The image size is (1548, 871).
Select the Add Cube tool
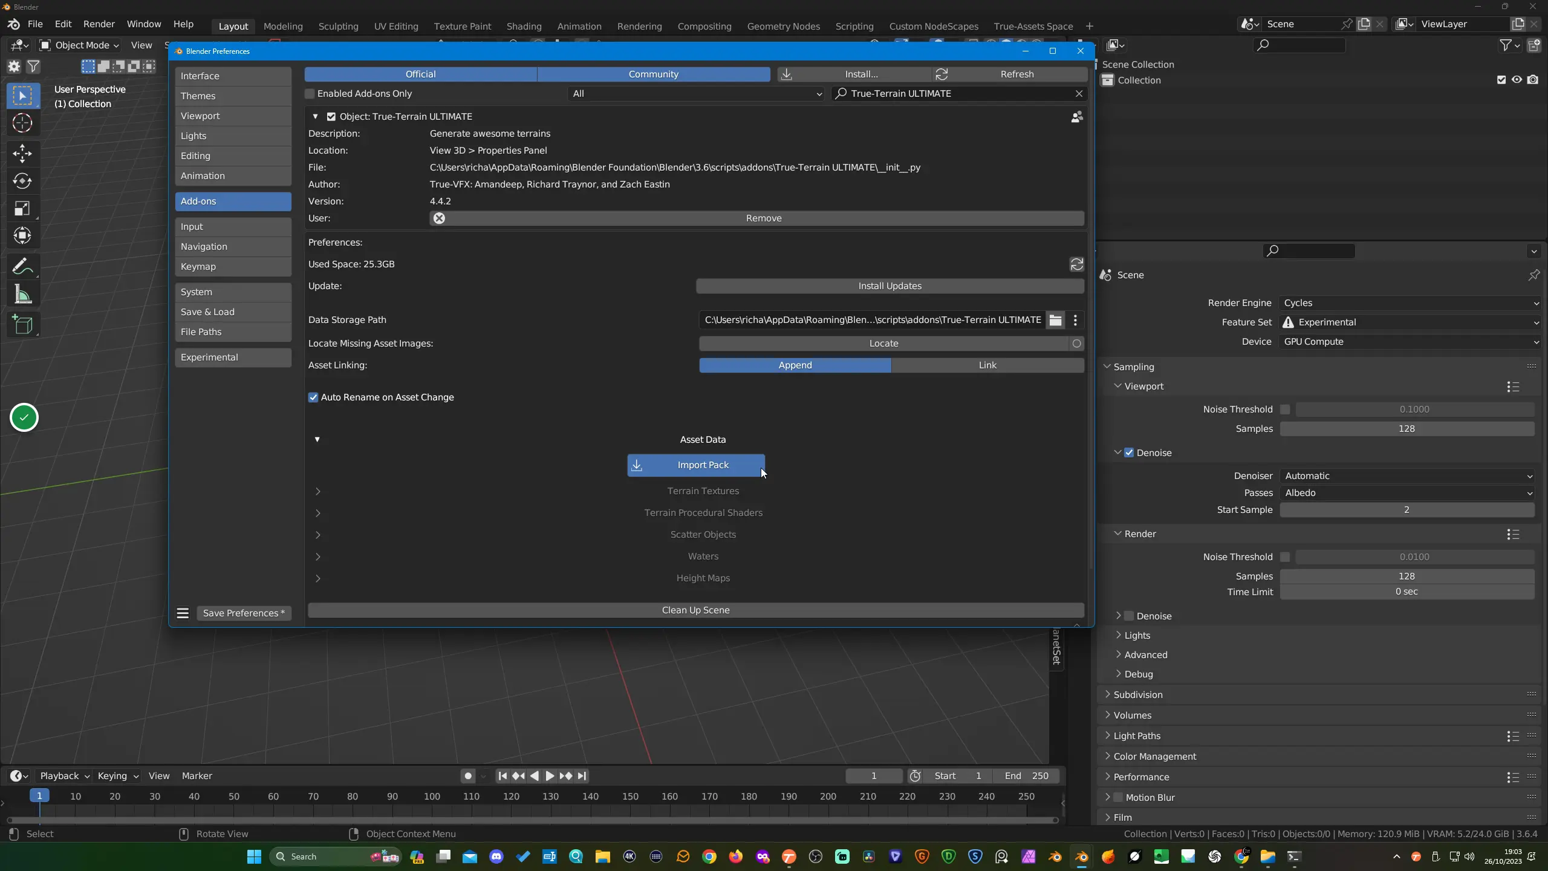22,325
